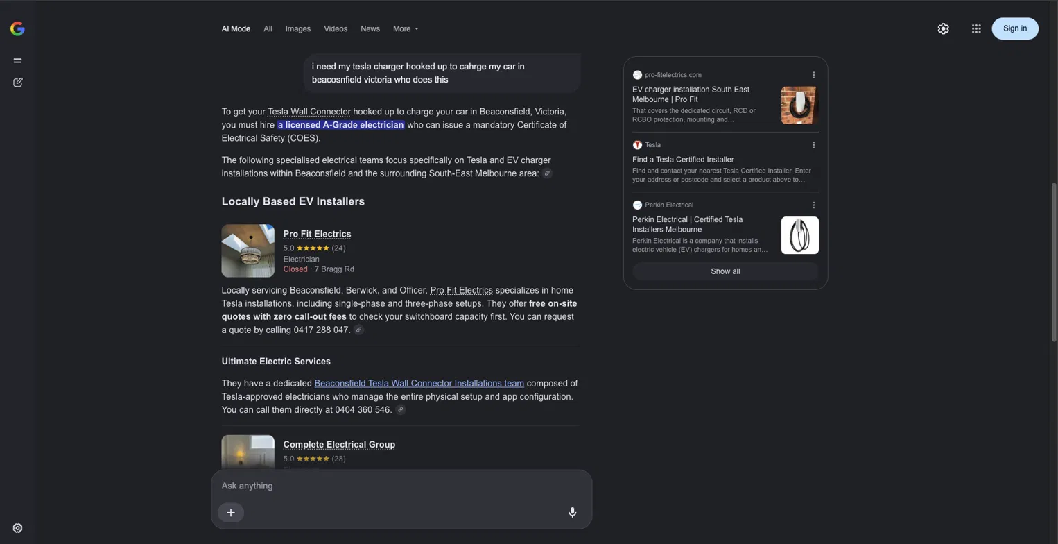1058x544 pixels.
Task: Click the EV charger brick wall thumbnail
Action: 800,105
